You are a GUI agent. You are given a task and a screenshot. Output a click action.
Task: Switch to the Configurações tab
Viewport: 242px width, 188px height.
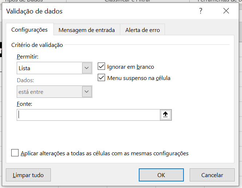29,30
